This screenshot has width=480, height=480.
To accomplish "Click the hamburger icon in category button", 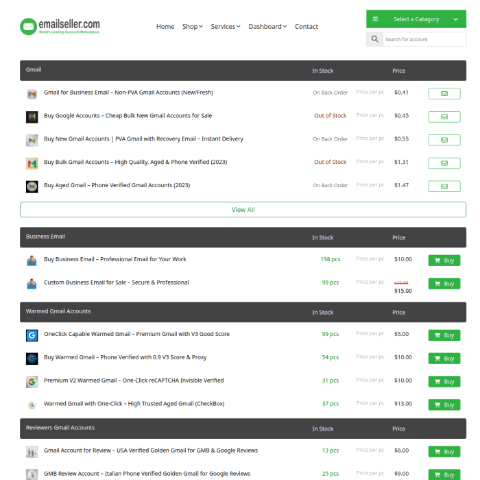I will click(375, 19).
